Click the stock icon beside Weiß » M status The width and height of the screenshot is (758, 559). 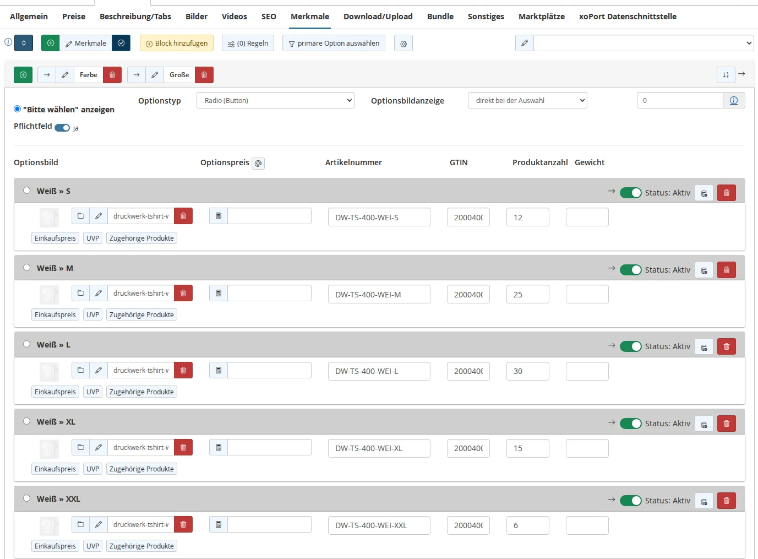(704, 270)
